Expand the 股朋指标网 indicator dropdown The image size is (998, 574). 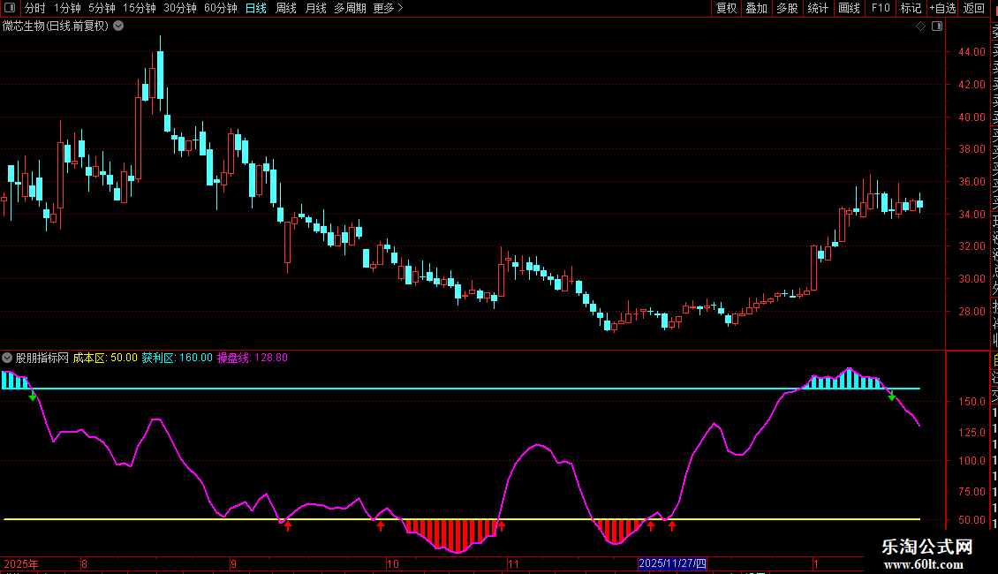(x=8, y=358)
